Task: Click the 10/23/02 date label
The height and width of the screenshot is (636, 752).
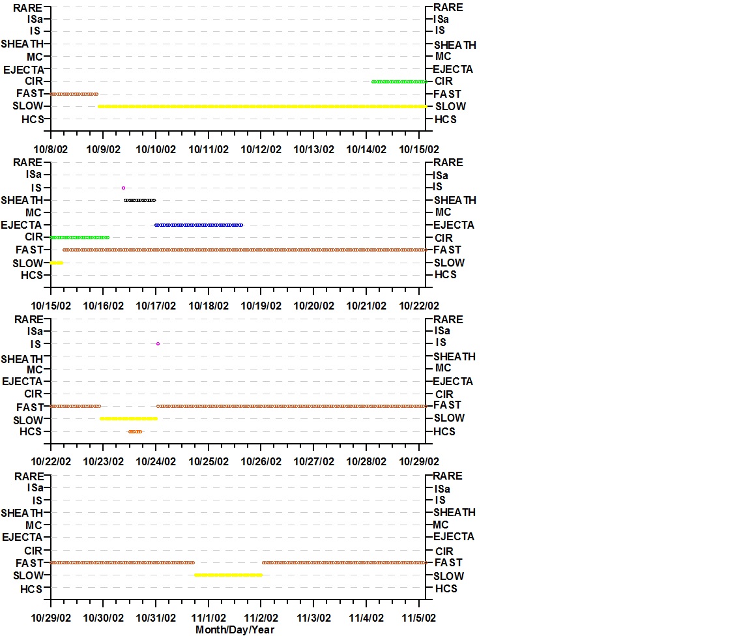Action: point(103,461)
